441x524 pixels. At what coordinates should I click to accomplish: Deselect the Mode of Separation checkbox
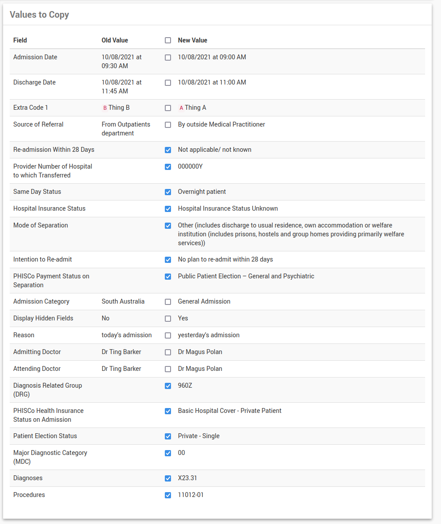(168, 226)
